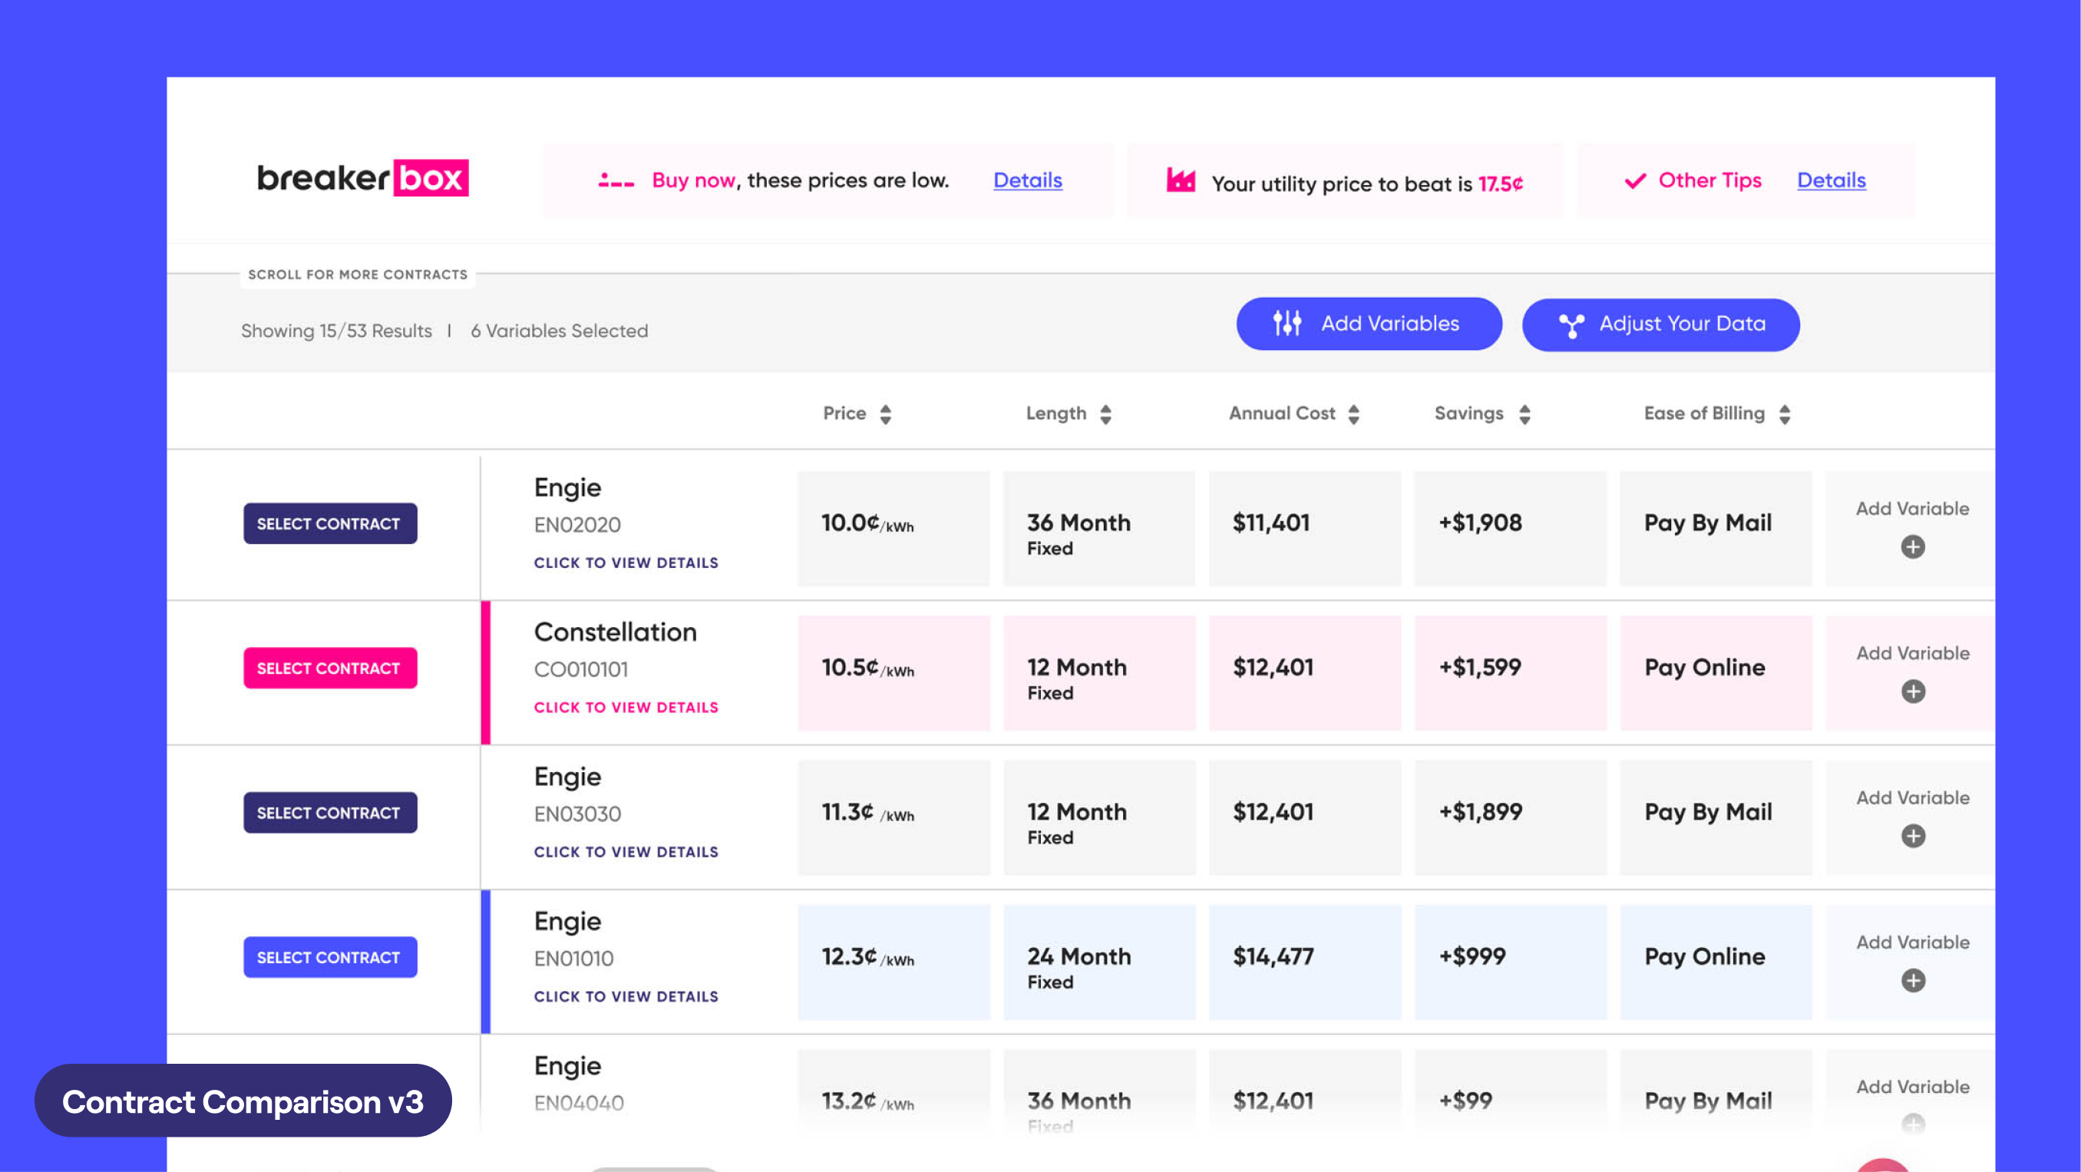Click the Constellation supplier name
Viewport: 2081px width, 1172px height.
pyautogui.click(x=615, y=632)
